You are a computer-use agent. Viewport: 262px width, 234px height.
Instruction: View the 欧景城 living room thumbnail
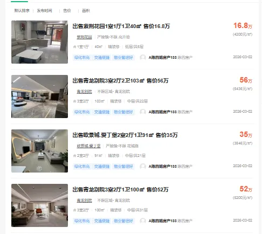[x=39, y=151]
